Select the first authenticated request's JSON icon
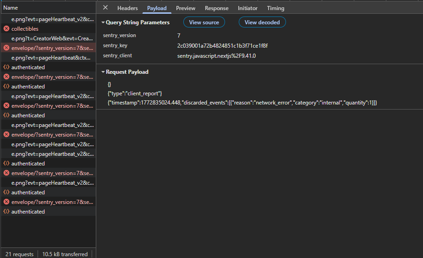 (x=6, y=67)
